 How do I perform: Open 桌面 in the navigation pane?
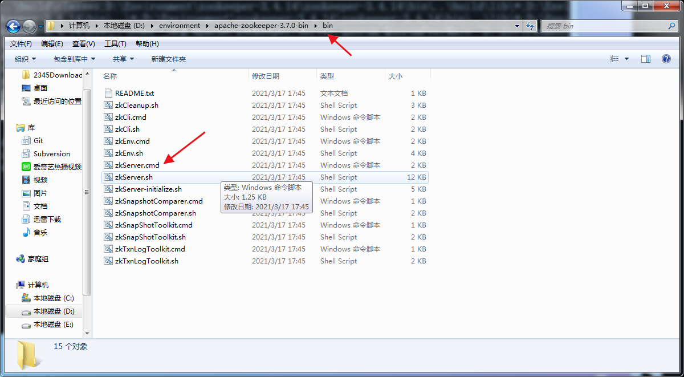35,88
